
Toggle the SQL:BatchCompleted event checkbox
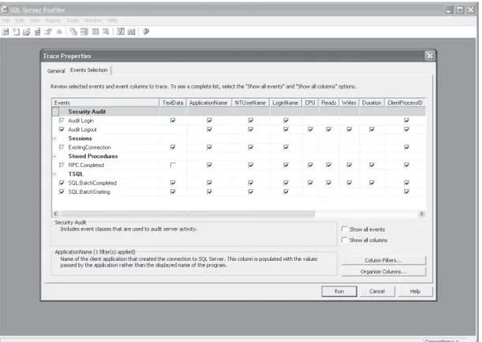[x=62, y=183]
